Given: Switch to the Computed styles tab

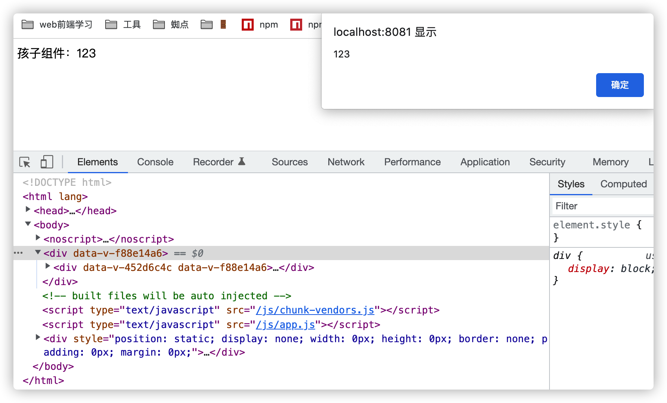Looking at the screenshot, I should pos(623,184).
